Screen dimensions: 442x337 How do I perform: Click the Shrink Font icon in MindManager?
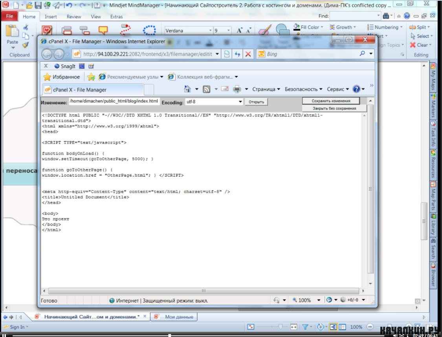[248, 31]
